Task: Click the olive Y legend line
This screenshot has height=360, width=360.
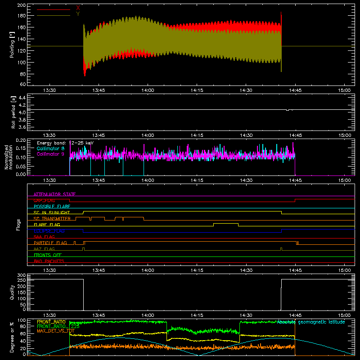Action: 54,15
